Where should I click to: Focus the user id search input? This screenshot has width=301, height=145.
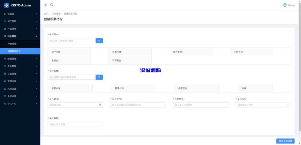[72, 41]
